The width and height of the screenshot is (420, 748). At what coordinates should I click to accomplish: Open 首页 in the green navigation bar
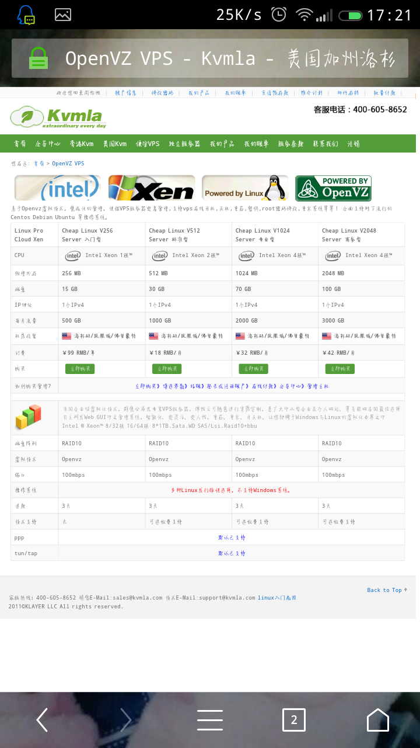20,144
